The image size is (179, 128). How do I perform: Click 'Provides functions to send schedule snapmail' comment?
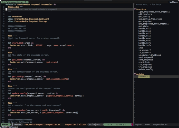[x=32, y=9]
